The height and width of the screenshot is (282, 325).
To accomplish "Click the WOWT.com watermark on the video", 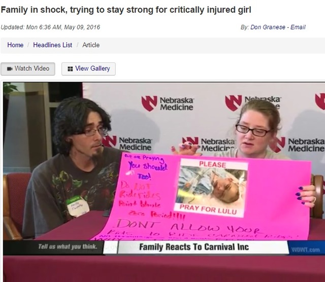I will click(306, 250).
